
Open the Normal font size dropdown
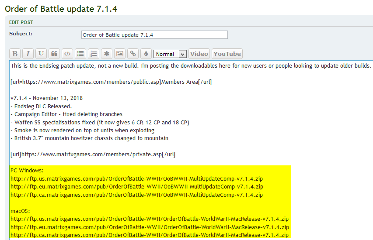170,54
